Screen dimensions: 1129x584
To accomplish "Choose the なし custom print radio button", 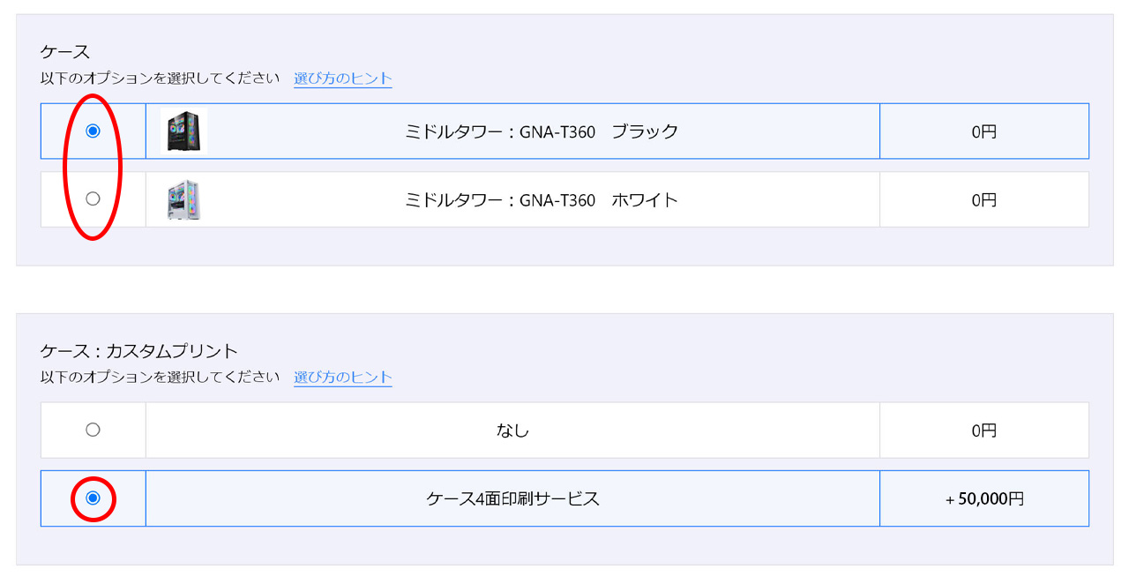I will click(x=93, y=430).
